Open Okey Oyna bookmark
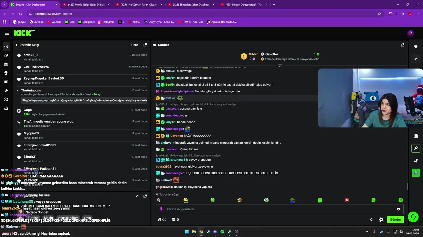 (x=159, y=22)
